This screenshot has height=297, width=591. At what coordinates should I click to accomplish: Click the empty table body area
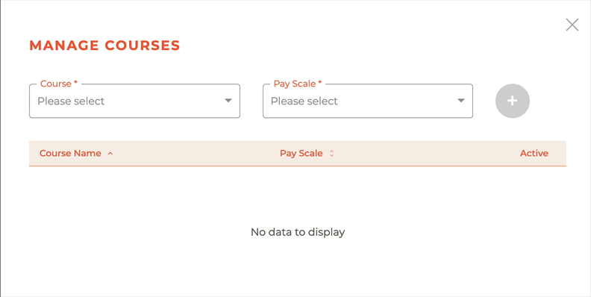298,226
